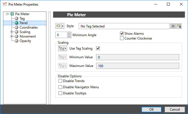Click the Cancel button

(175, 109)
